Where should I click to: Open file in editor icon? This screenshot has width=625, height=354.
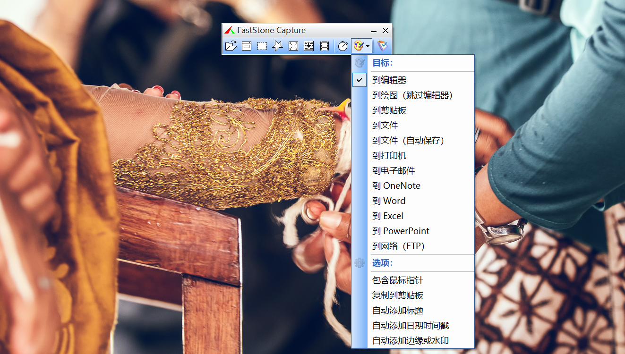(231, 46)
